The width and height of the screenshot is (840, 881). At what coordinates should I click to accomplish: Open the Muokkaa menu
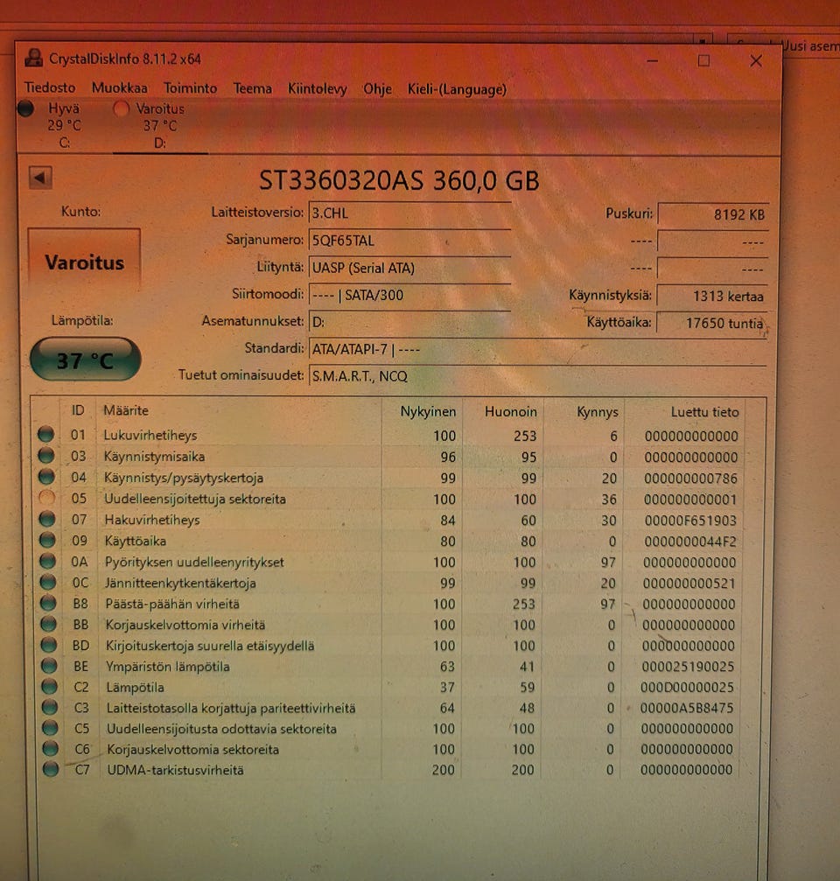[120, 88]
